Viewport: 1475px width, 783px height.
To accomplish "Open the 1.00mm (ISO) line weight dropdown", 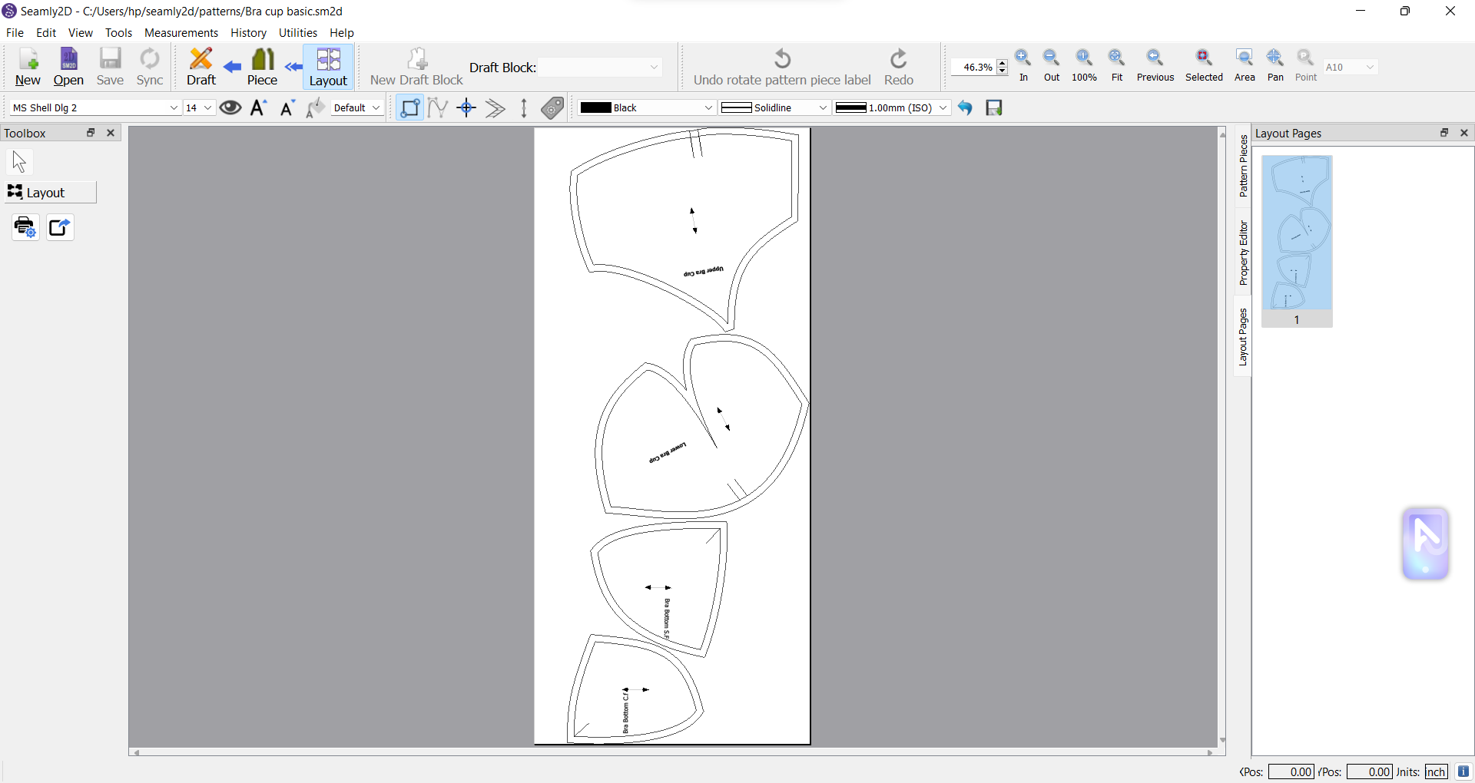I will [x=892, y=107].
